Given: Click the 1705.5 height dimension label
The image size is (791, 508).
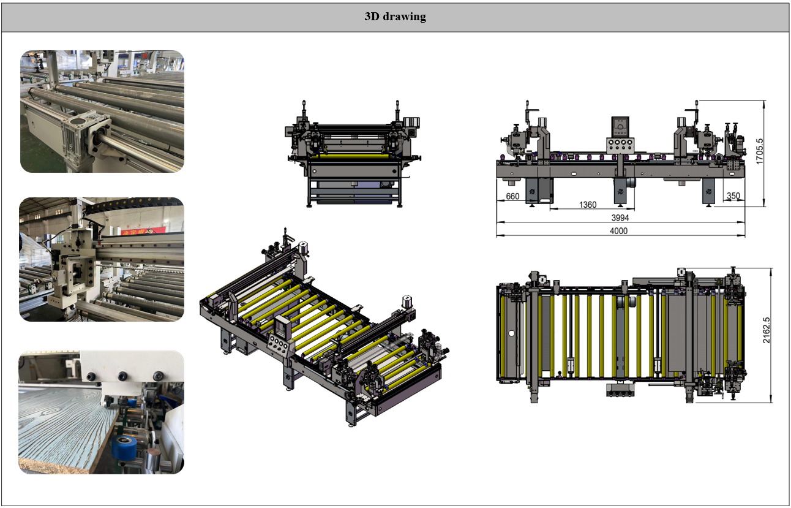Looking at the screenshot, I should (760, 152).
